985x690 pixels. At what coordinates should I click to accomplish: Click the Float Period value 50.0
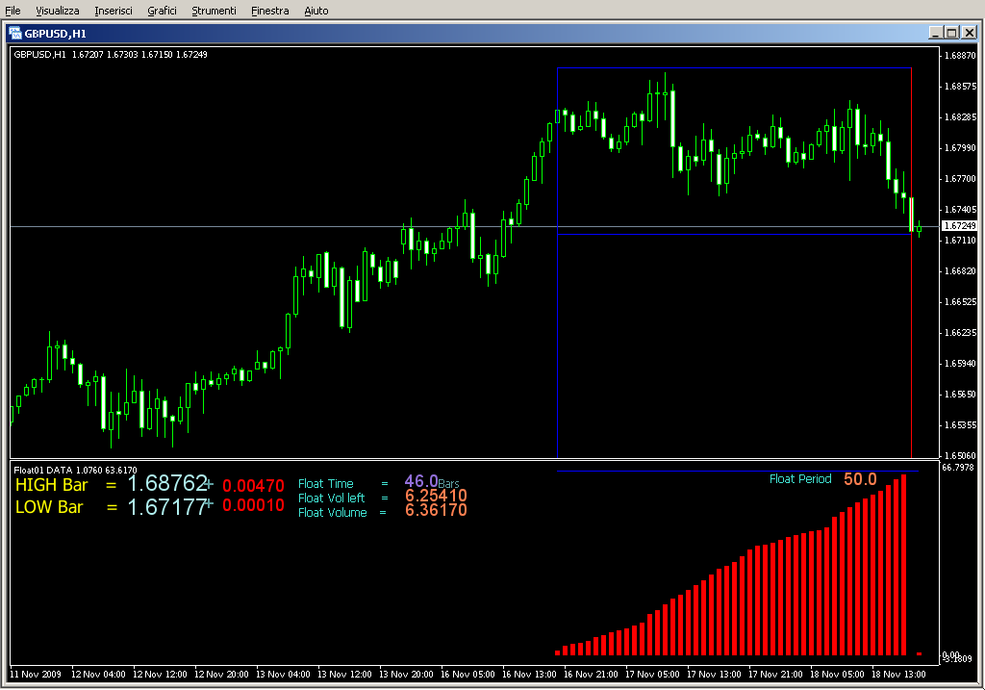(x=860, y=479)
